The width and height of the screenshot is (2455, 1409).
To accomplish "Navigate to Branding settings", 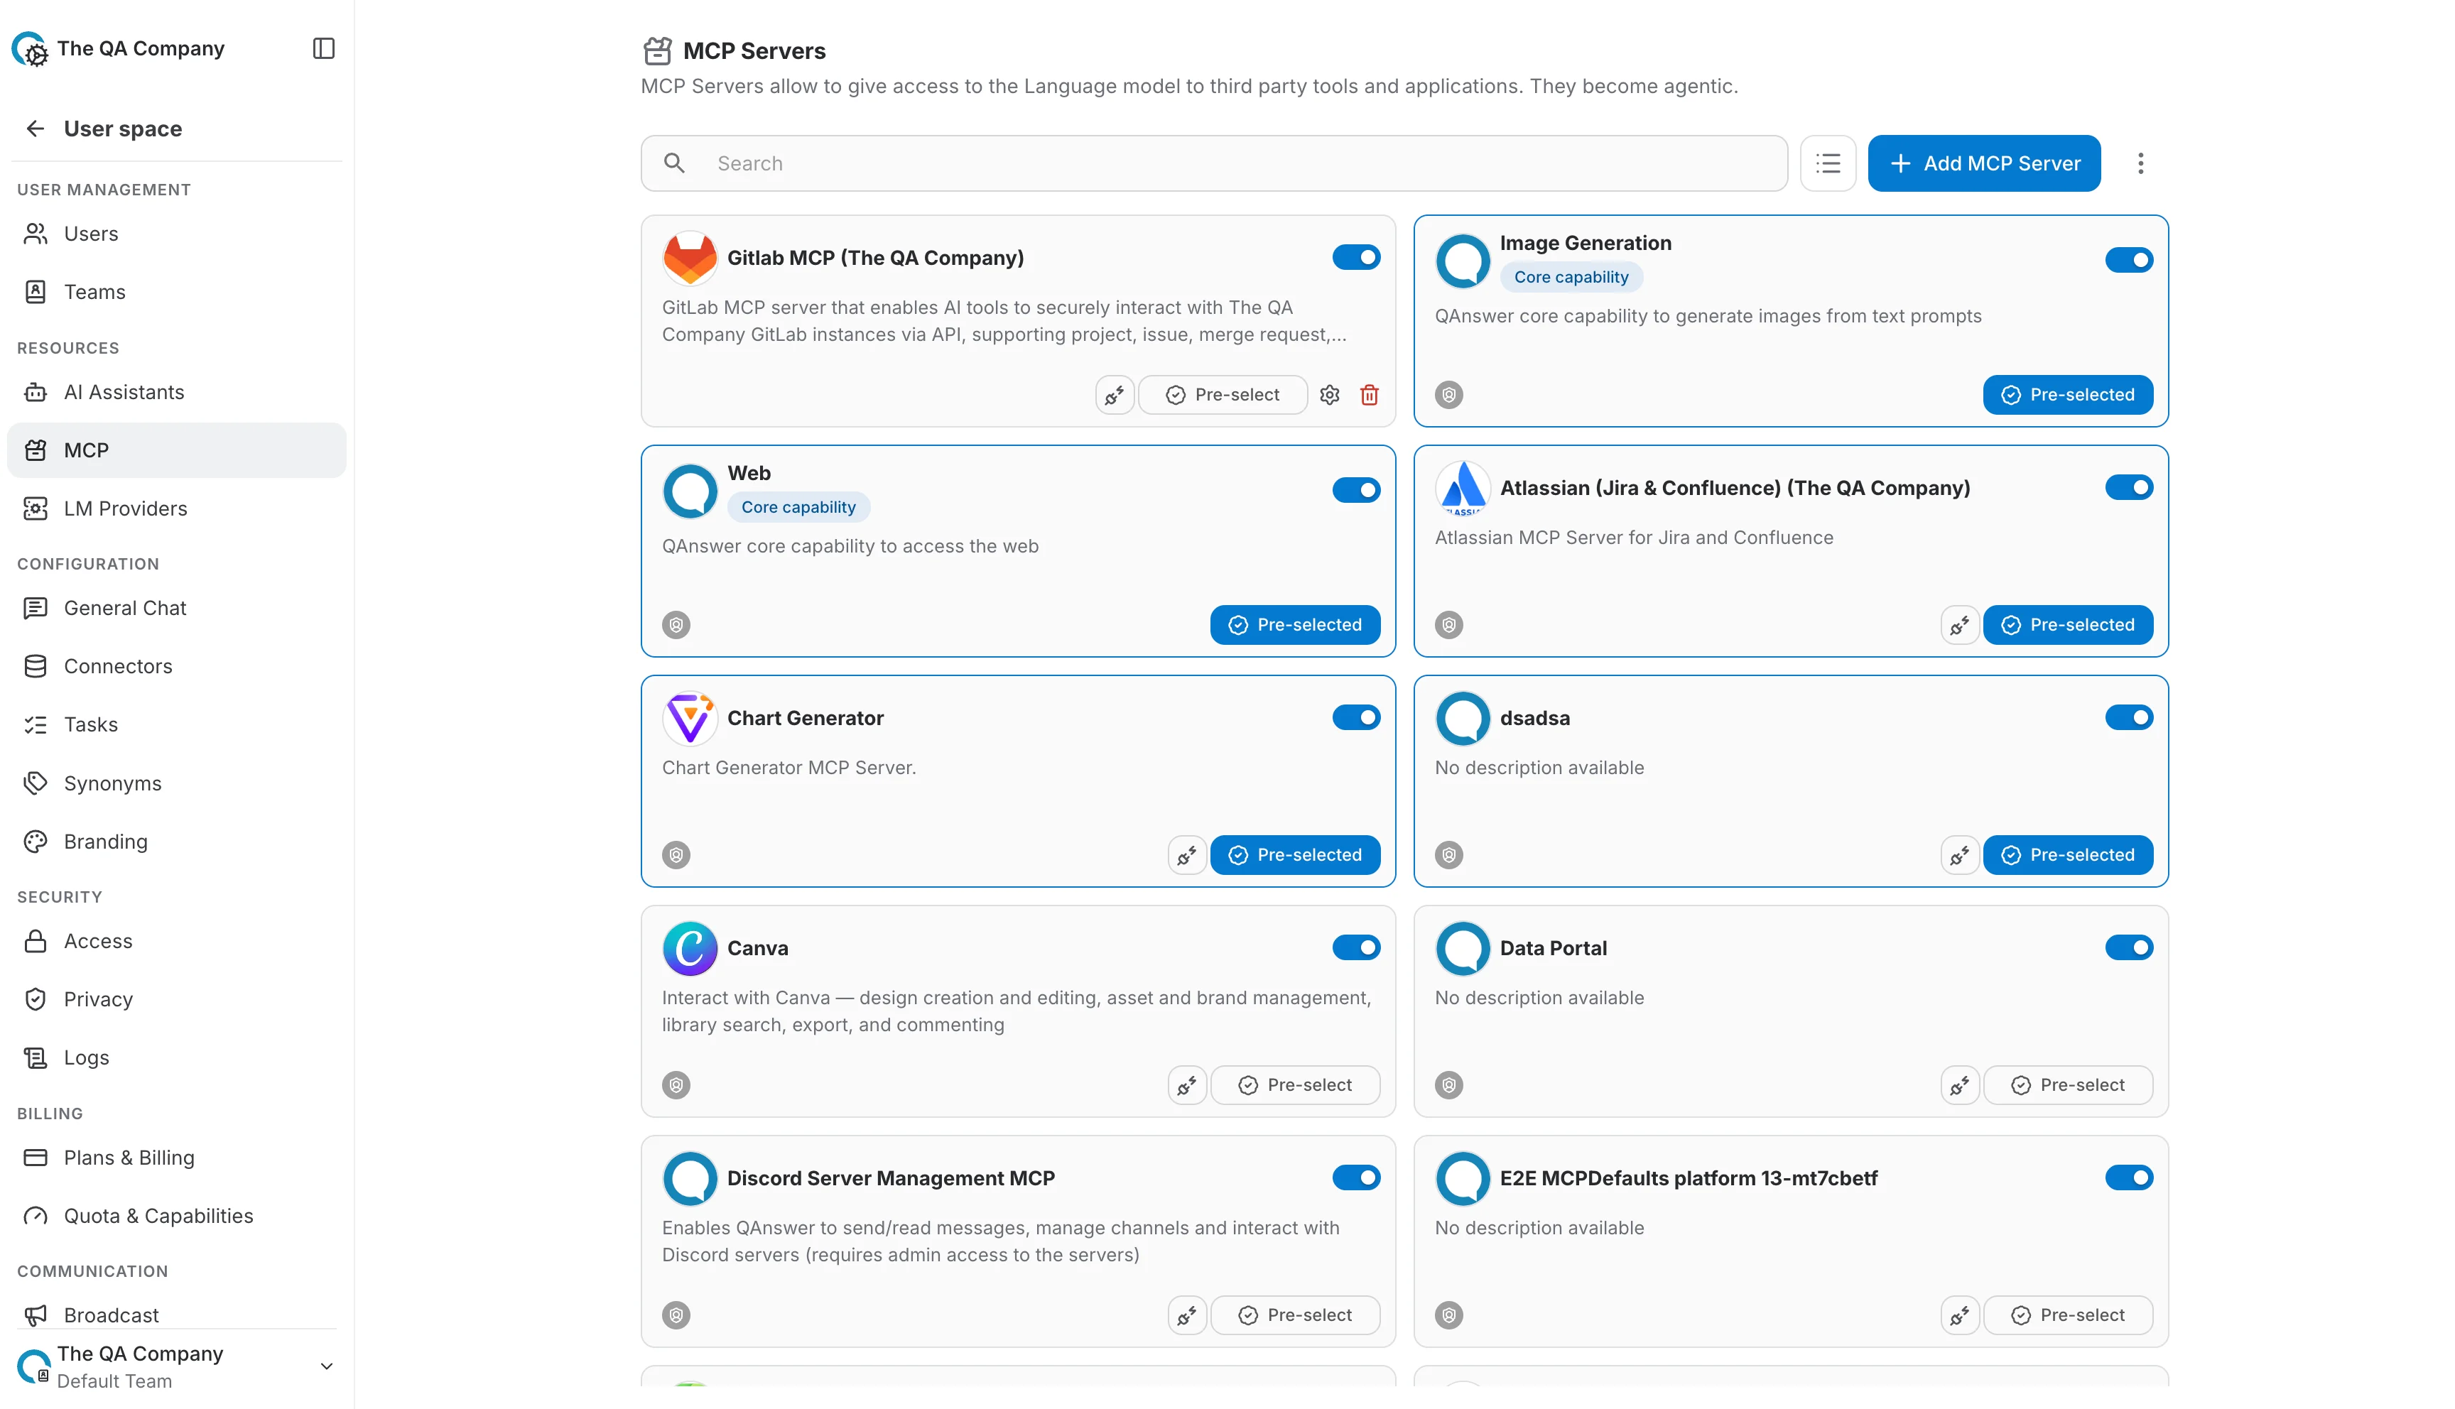I will (176, 842).
